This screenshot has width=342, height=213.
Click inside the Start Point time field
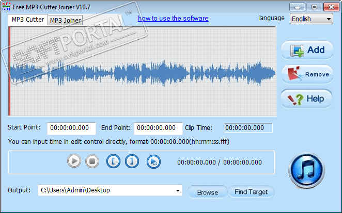click(x=72, y=128)
